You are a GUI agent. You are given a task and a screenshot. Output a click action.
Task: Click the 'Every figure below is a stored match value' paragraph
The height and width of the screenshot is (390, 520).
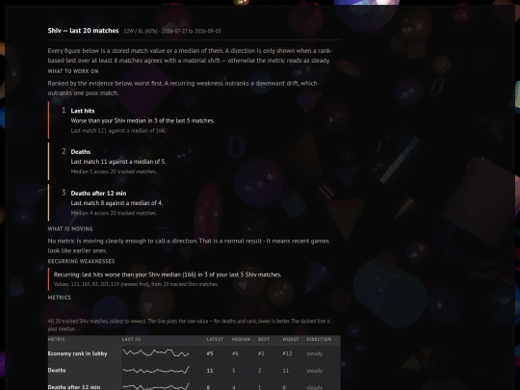[x=190, y=56]
